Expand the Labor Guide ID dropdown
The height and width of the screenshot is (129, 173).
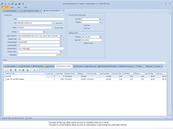click(63, 36)
